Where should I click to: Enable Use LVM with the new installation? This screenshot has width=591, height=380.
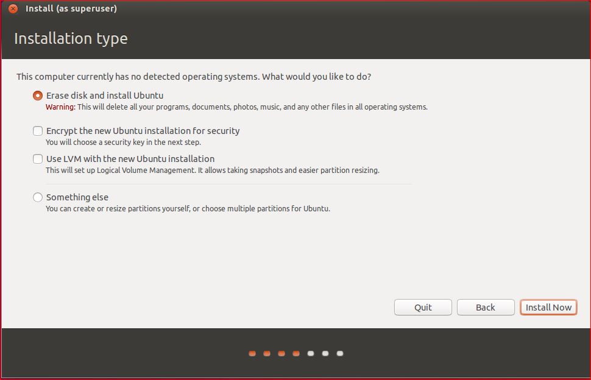point(37,158)
